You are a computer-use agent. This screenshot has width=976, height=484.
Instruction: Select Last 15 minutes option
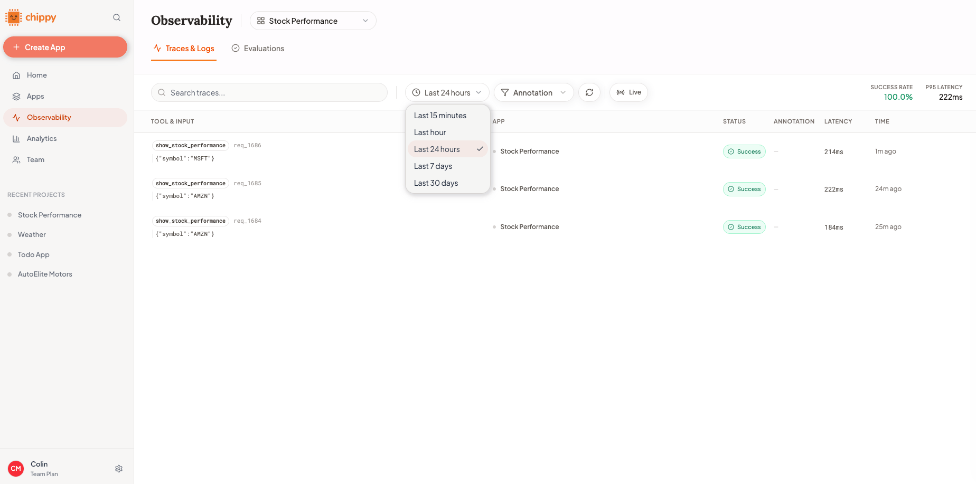[x=447, y=116]
